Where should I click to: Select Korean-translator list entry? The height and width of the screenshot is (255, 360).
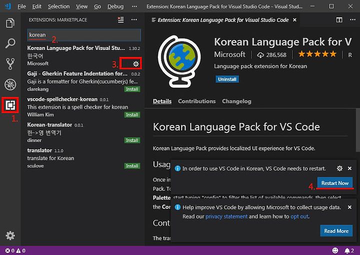pyautogui.click(x=83, y=132)
